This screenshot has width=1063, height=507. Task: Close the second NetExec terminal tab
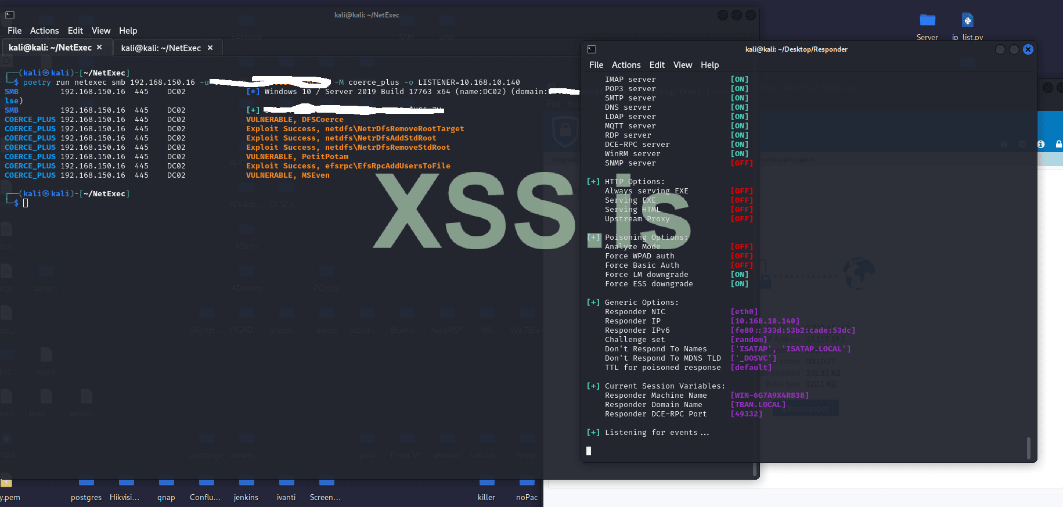pos(210,48)
